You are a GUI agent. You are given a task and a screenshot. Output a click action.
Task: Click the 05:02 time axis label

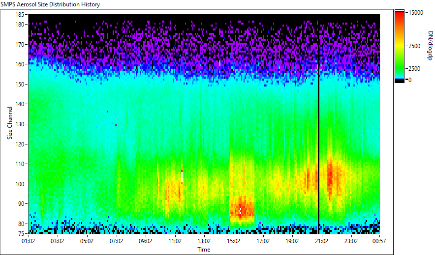pos(87,241)
